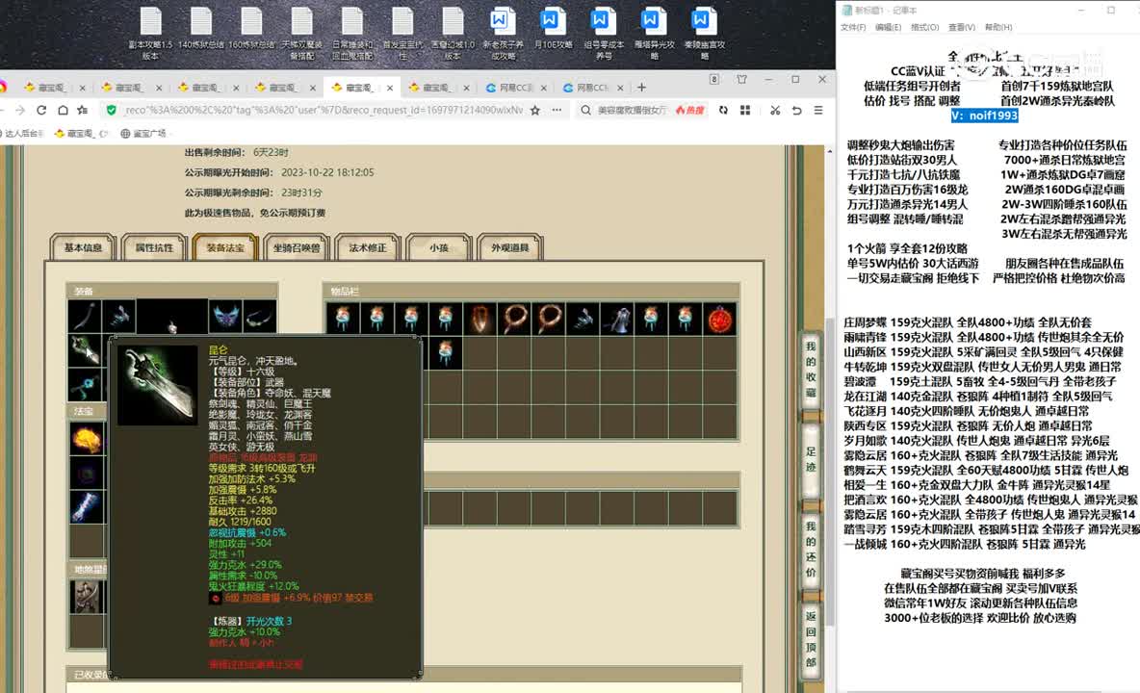Open the 组号零成本养号 WPS document
The height and width of the screenshot is (693, 1140).
pyautogui.click(x=604, y=34)
